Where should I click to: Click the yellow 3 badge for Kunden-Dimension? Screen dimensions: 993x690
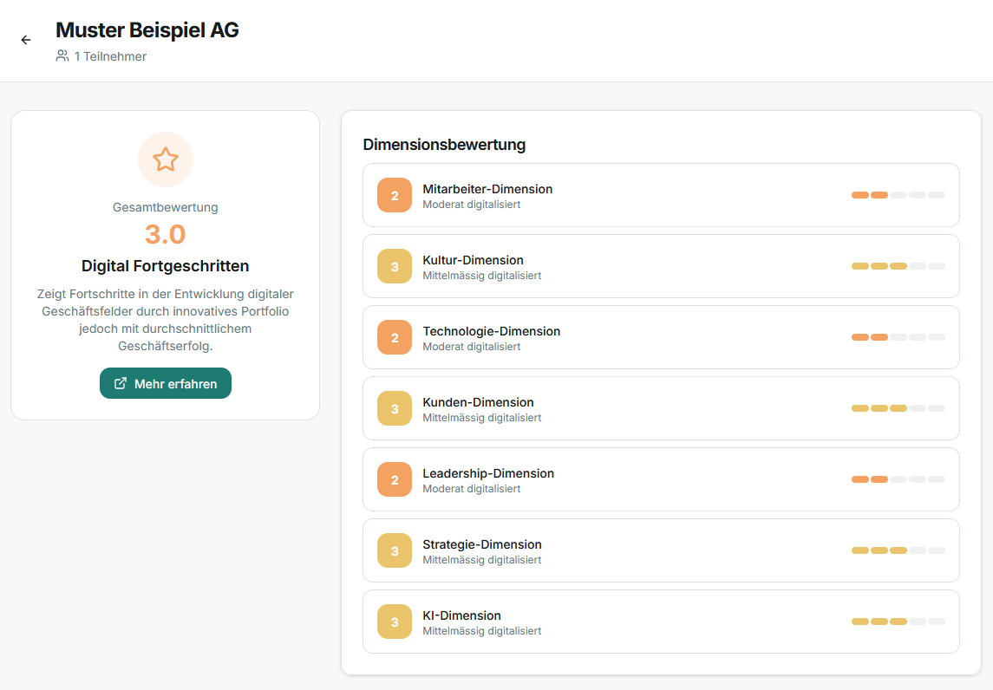[x=395, y=408]
